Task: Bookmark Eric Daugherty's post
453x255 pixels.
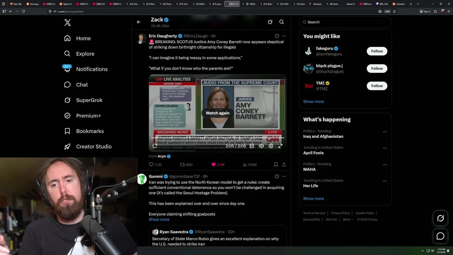Action: pyautogui.click(x=276, y=165)
